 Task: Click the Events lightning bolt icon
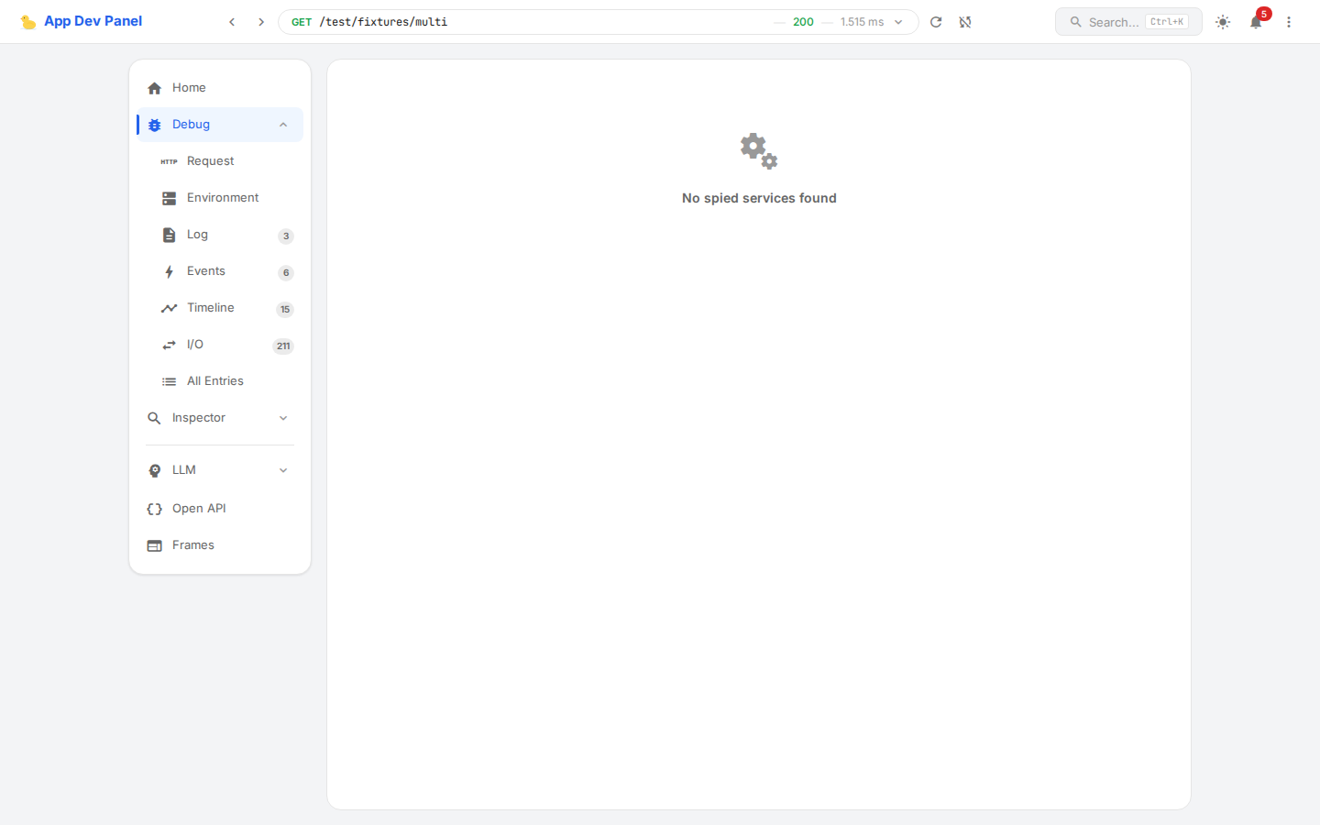pyautogui.click(x=169, y=271)
